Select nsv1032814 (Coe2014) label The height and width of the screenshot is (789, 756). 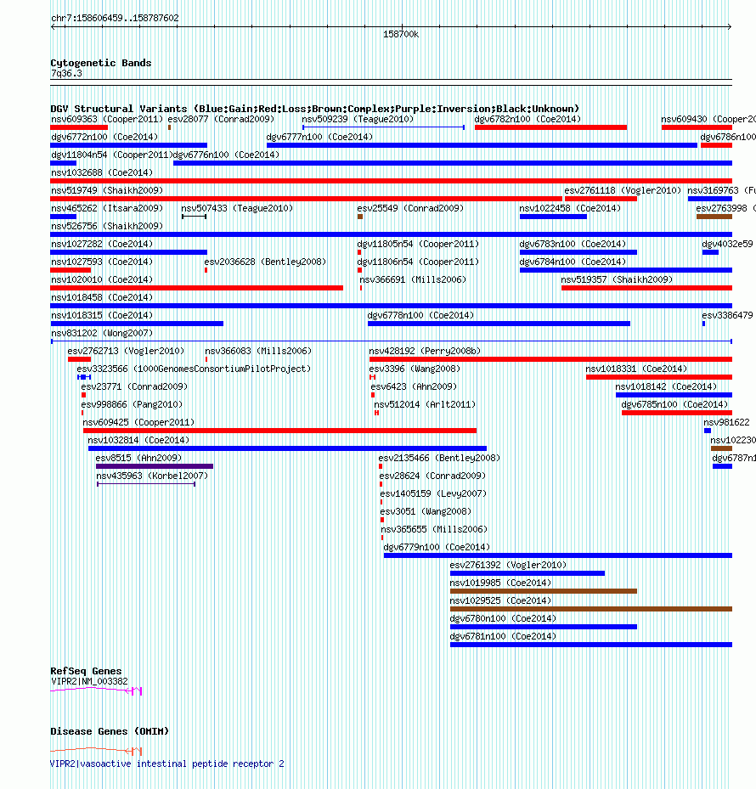coord(138,441)
